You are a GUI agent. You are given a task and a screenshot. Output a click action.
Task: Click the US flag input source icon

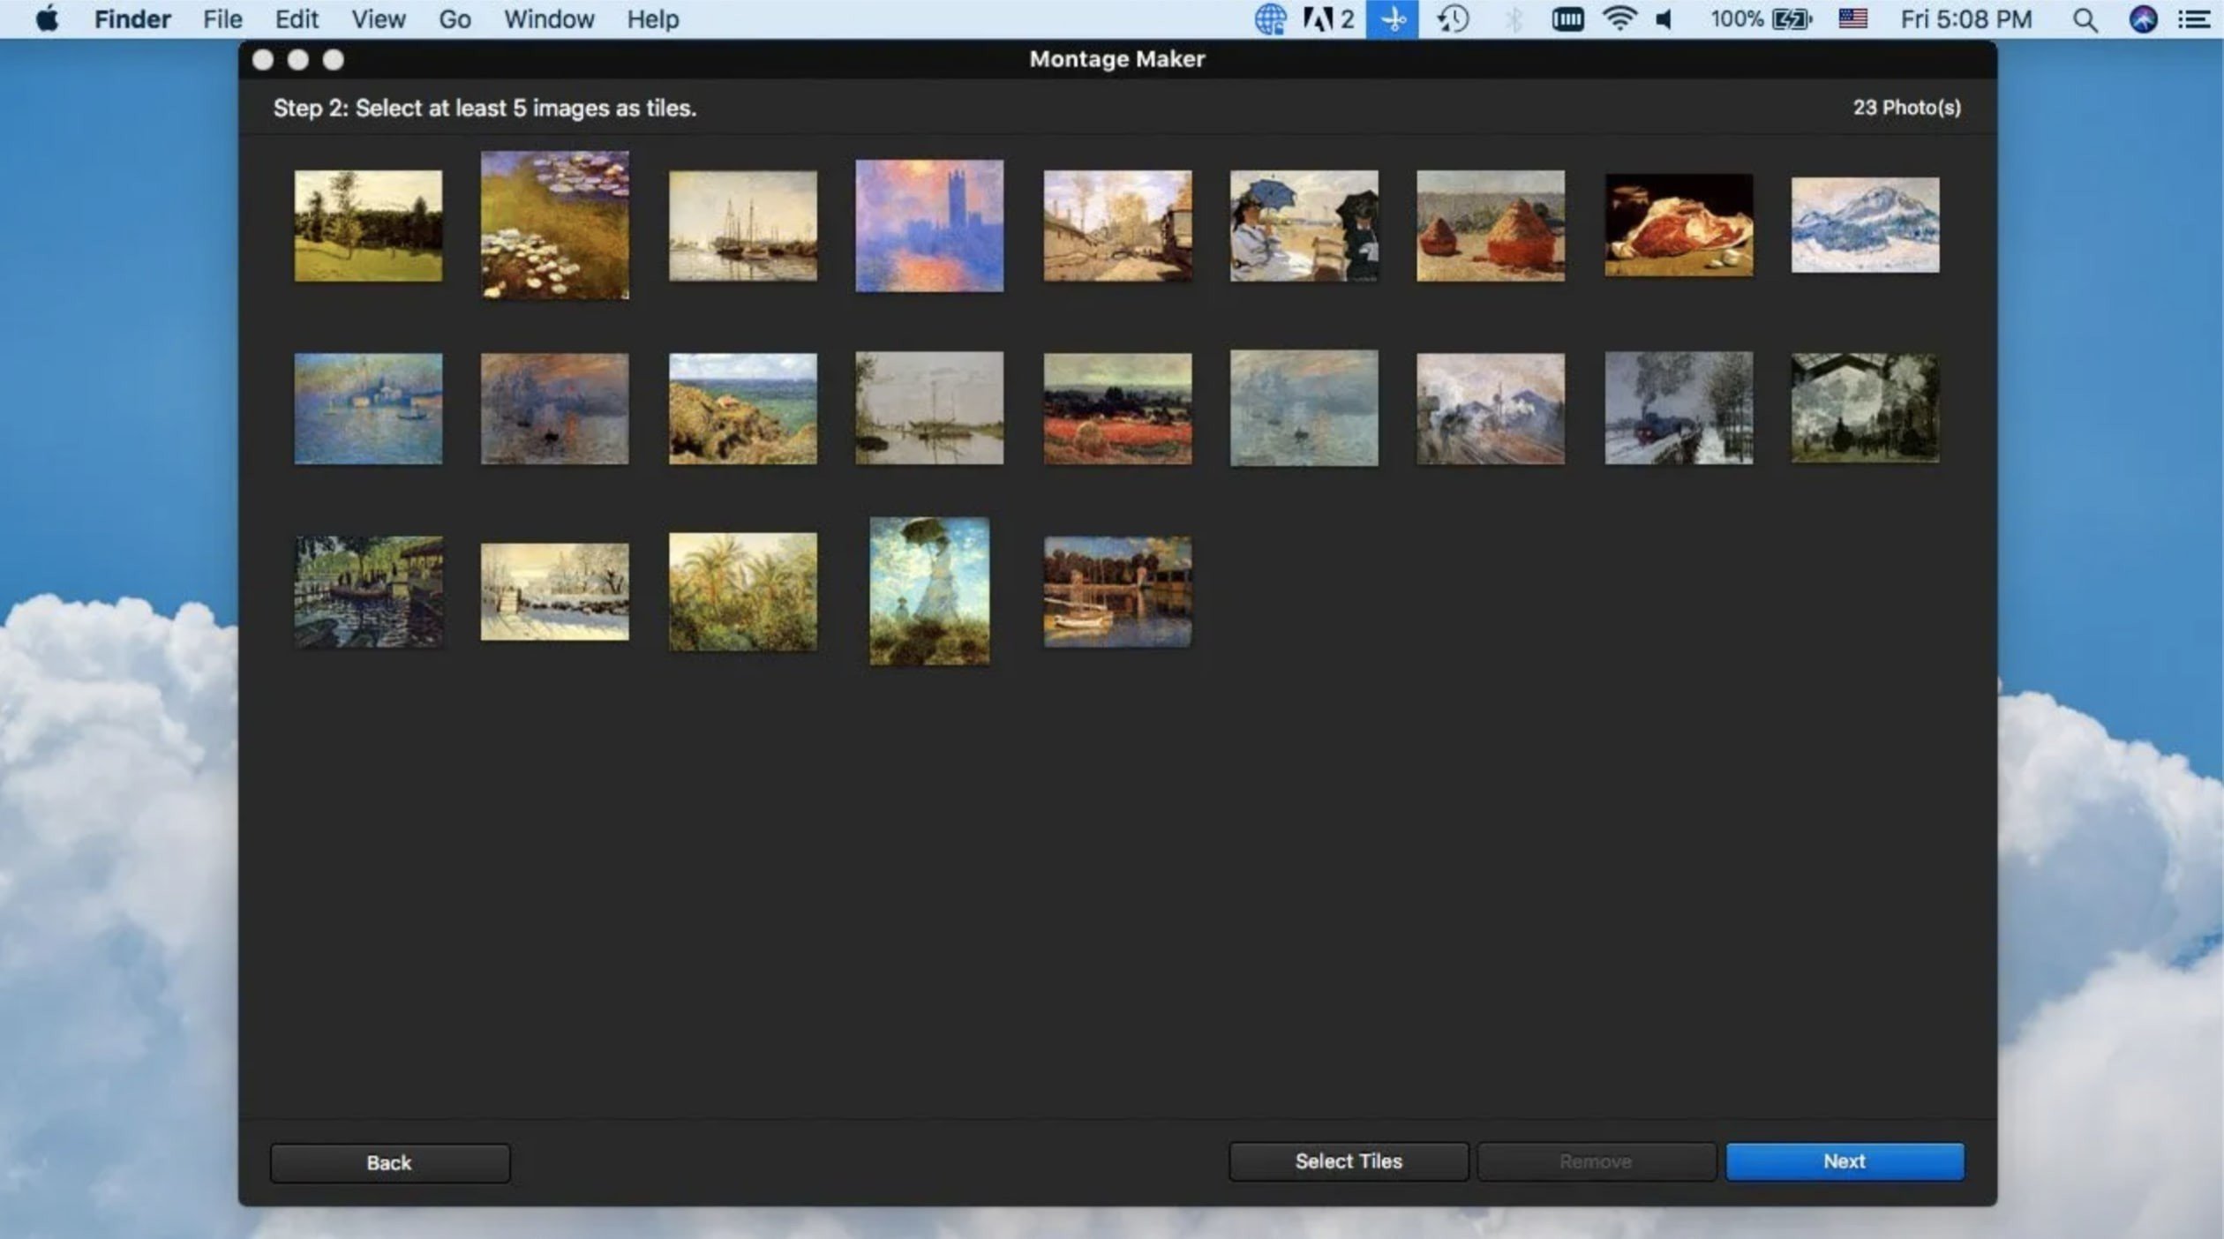1852,19
